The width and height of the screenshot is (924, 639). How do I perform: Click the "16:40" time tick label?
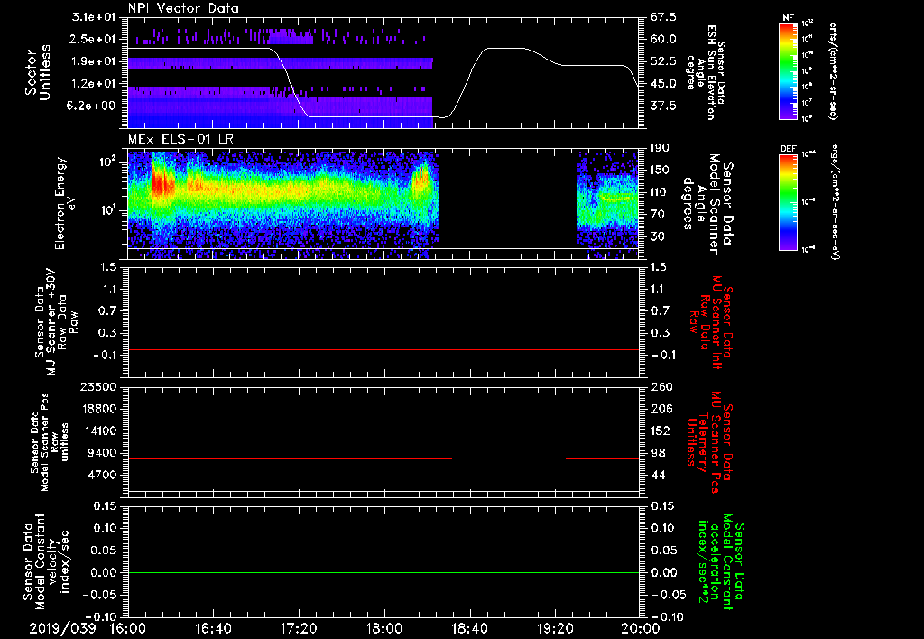tap(213, 628)
